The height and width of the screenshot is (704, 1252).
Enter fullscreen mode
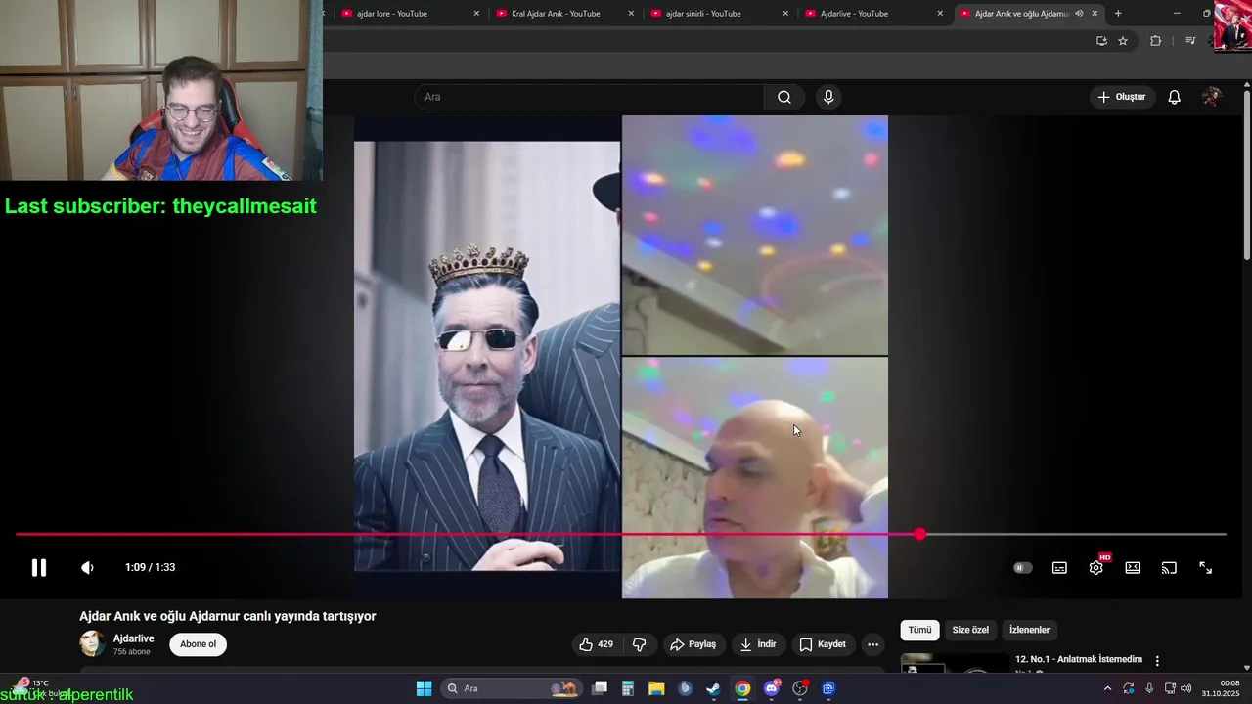(x=1206, y=568)
